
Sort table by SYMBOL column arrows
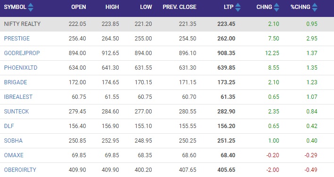[x=31, y=7]
